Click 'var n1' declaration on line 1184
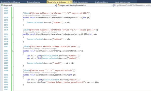The image size is (151, 91). point(30,56)
